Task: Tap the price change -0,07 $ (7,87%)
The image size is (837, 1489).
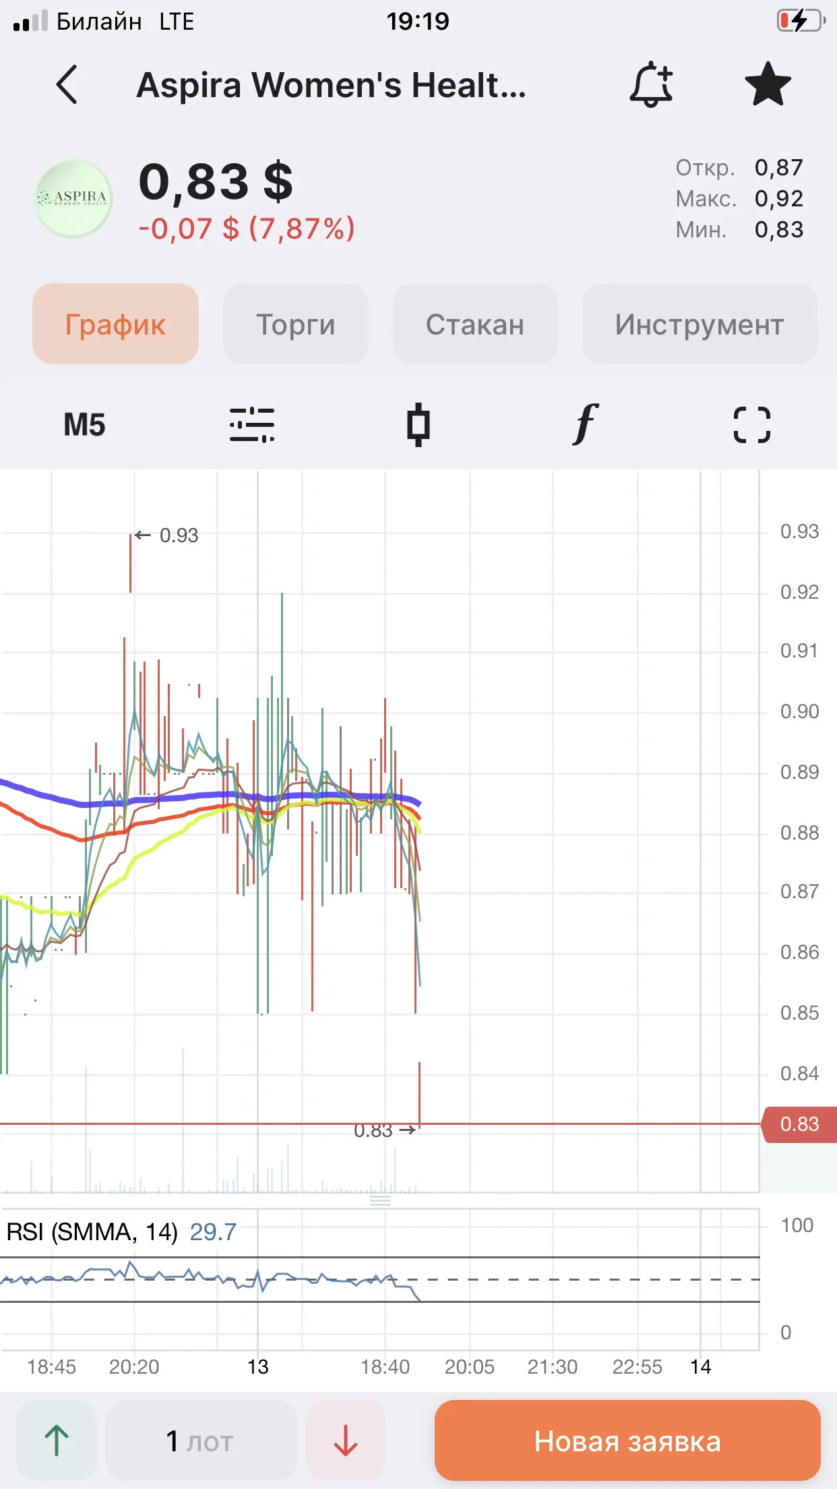Action: click(x=247, y=229)
